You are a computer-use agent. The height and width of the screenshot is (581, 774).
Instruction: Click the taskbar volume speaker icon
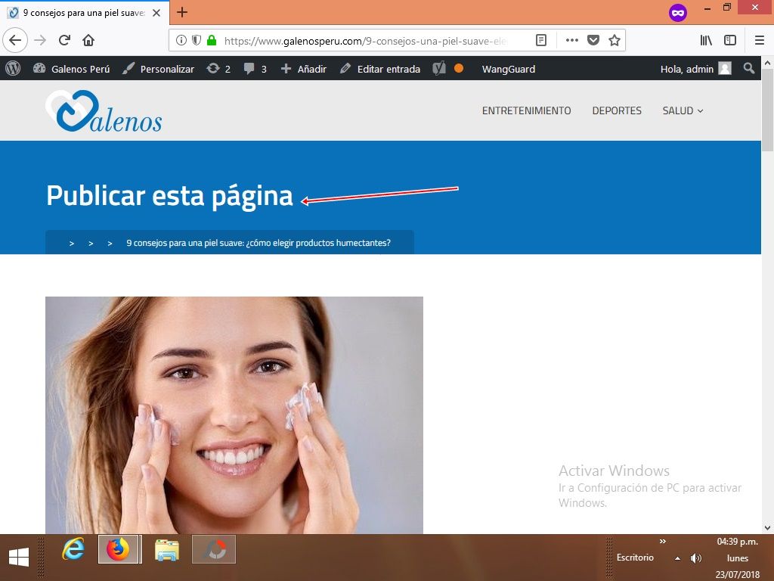(x=696, y=558)
